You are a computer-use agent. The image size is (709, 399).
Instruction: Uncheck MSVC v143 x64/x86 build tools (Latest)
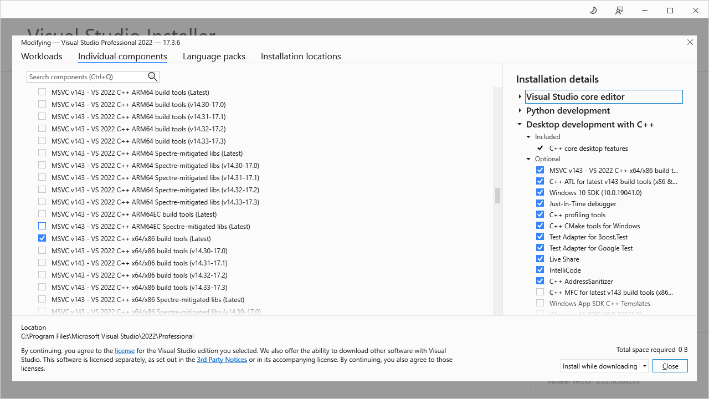click(x=42, y=238)
